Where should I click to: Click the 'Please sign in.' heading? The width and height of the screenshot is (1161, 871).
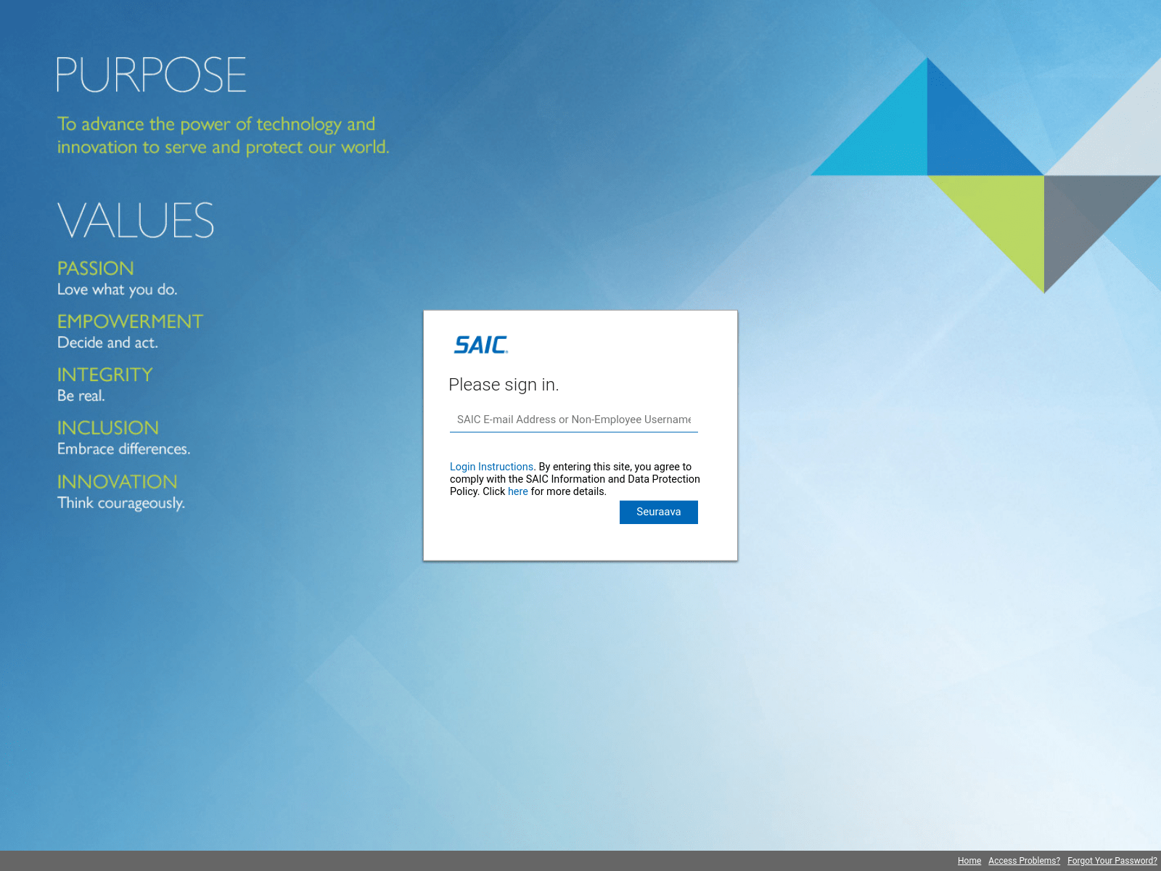pos(504,385)
